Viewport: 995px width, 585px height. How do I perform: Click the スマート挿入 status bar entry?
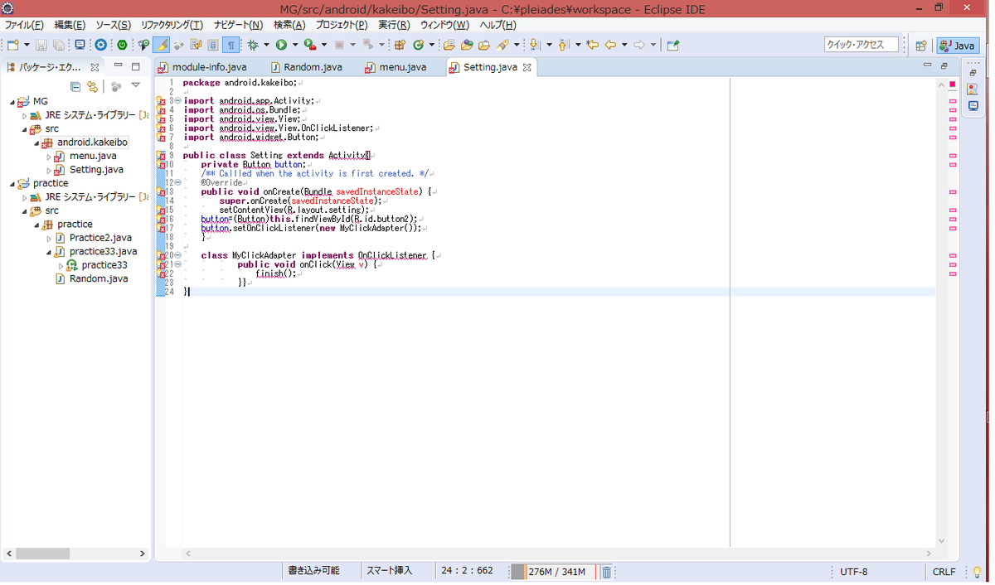390,571
